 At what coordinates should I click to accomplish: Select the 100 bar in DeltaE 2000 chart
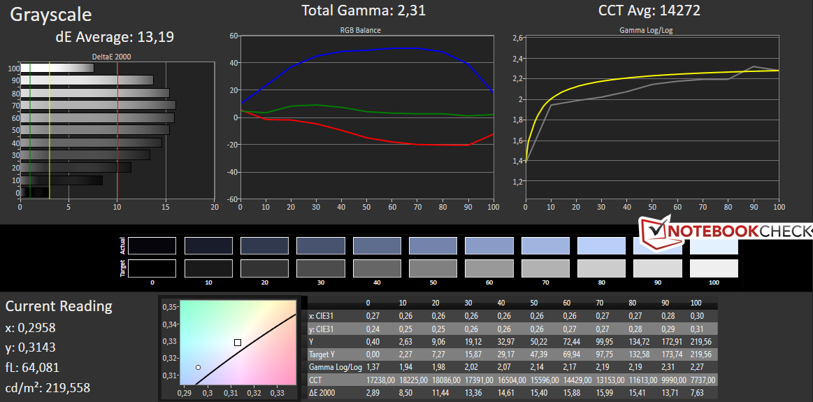(x=57, y=67)
